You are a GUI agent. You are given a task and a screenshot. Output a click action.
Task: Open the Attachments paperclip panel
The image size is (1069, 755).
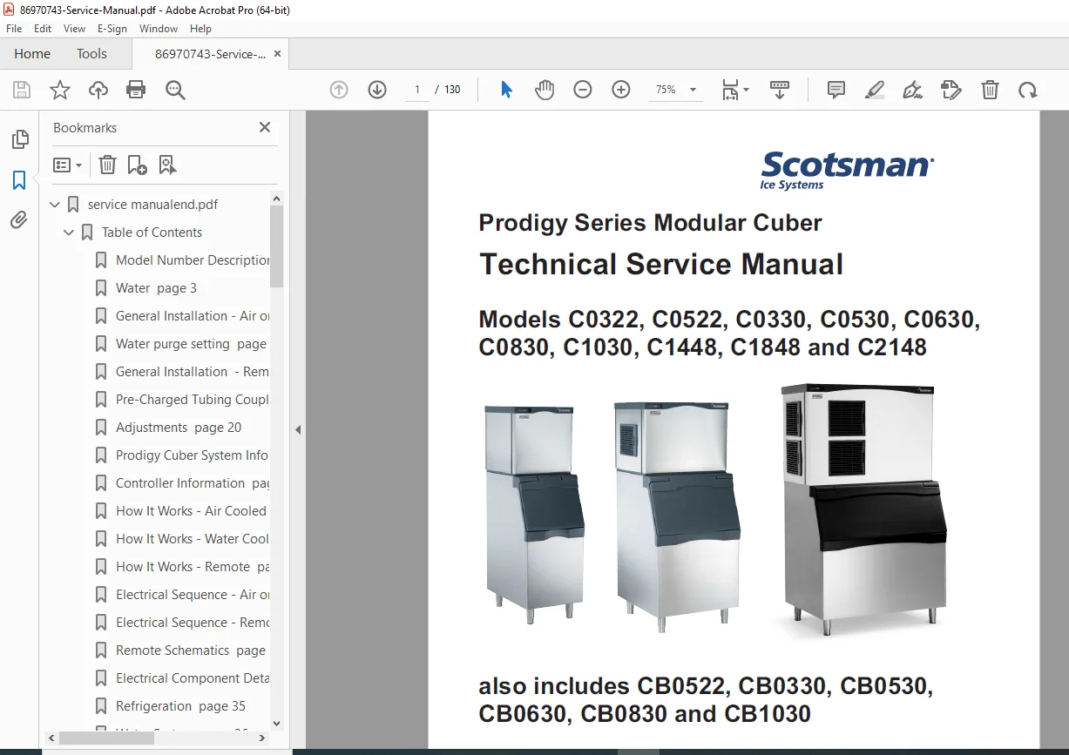[19, 220]
